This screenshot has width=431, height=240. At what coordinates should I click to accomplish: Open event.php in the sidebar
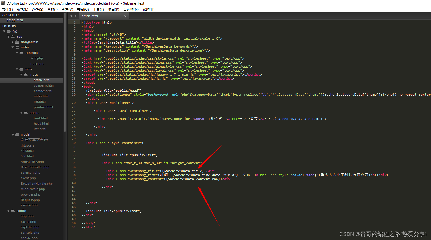click(x=28, y=178)
